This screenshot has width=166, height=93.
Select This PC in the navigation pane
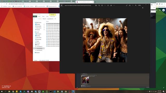(37, 32)
